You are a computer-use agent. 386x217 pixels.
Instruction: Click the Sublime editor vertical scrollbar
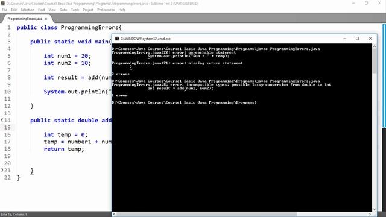point(384,76)
